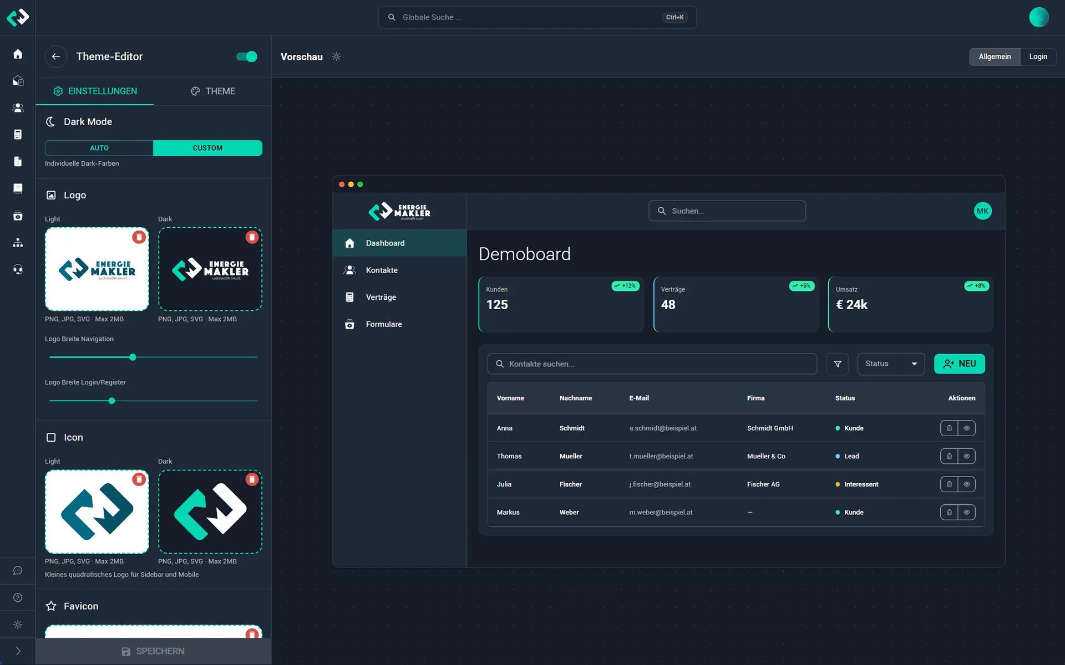Delete the dark logo via its trash icon
The image size is (1065, 665).
[x=252, y=237]
